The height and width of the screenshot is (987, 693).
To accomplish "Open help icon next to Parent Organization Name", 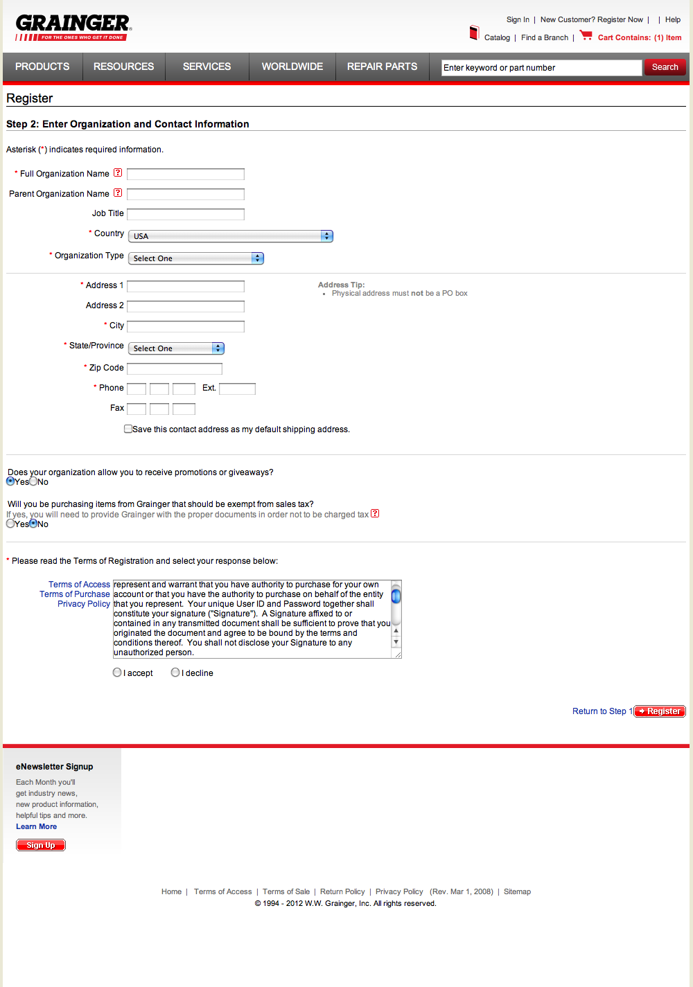I will pos(118,193).
